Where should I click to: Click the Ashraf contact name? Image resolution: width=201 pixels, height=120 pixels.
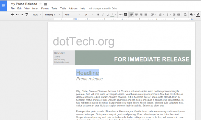tap(57, 57)
